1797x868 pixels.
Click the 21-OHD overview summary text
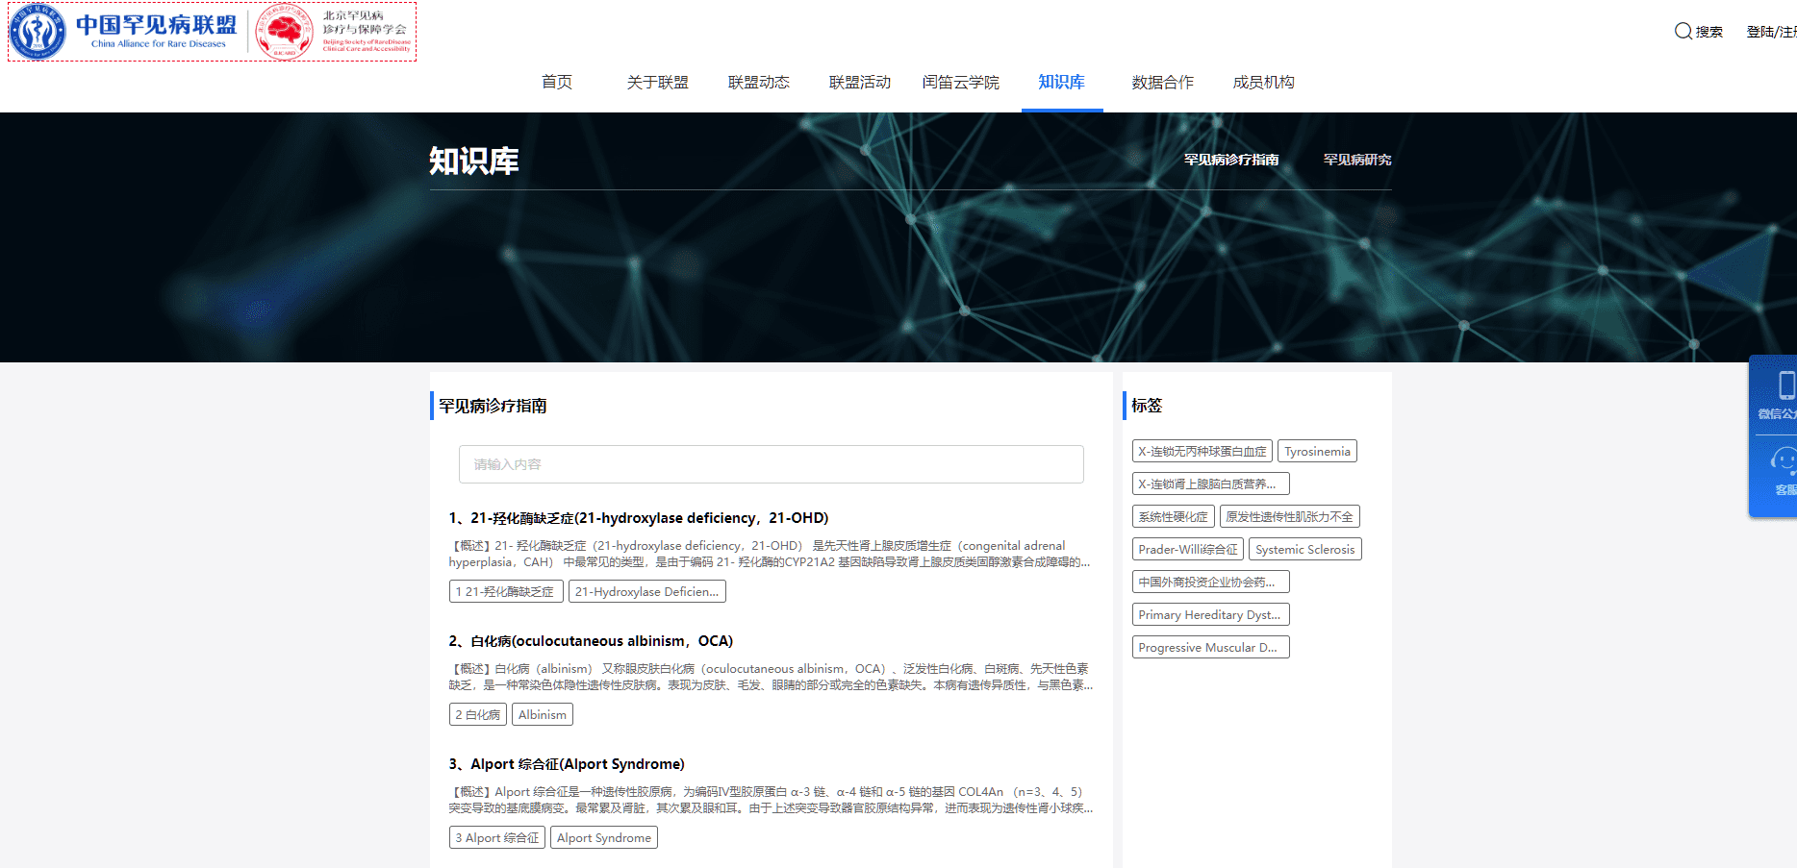coord(771,555)
